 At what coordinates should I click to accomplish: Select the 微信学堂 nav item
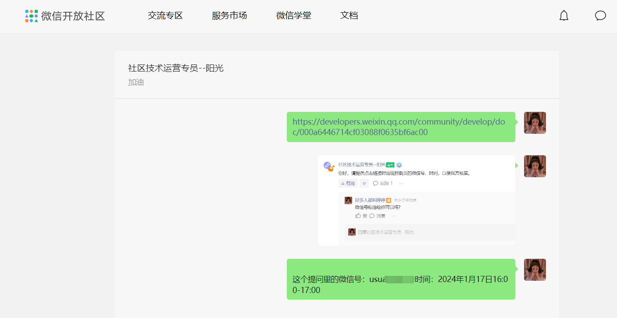(x=294, y=16)
